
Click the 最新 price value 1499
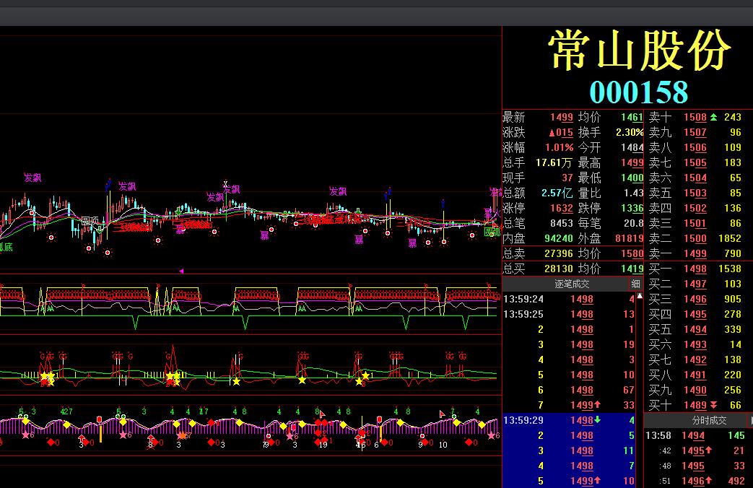(x=562, y=117)
